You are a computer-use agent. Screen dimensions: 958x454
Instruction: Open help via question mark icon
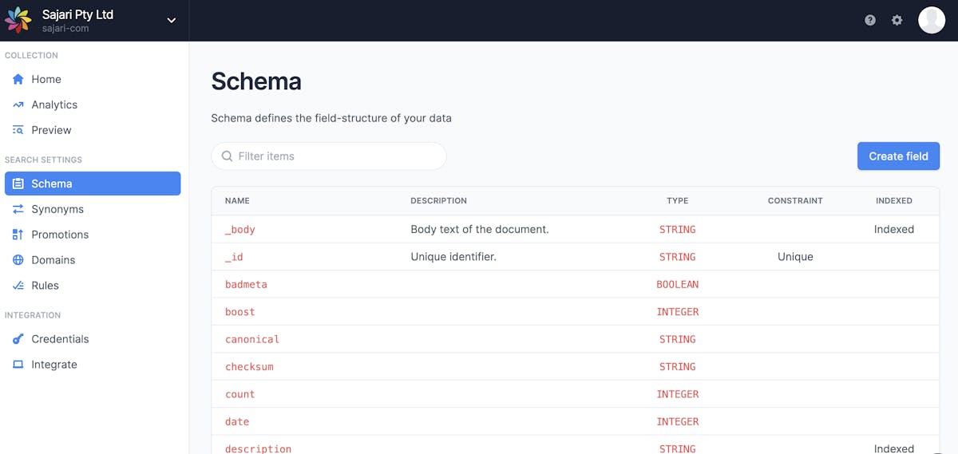870,20
